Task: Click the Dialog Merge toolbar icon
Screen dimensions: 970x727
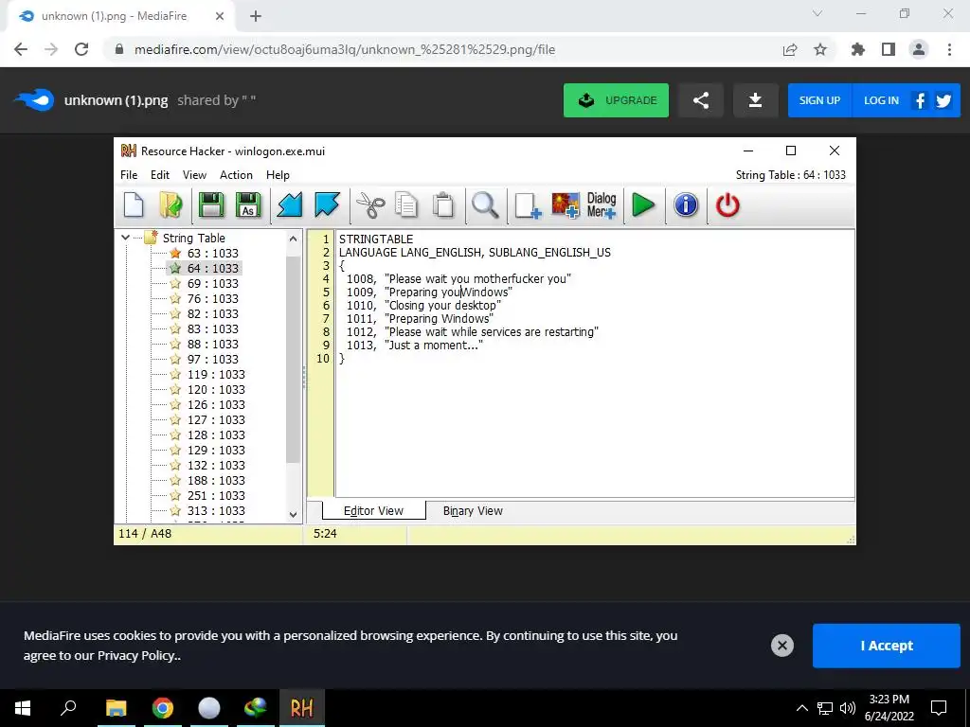Action: (602, 205)
